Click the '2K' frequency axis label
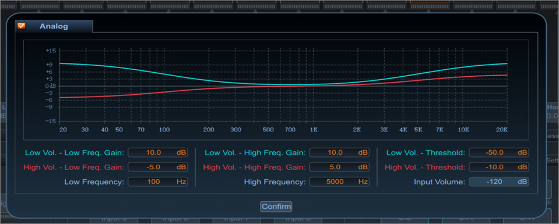The height and width of the screenshot is (224, 559). click(x=357, y=130)
